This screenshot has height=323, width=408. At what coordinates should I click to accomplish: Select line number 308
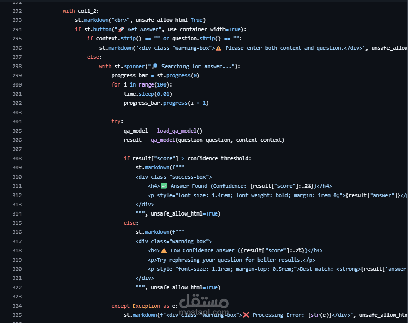tap(17, 159)
